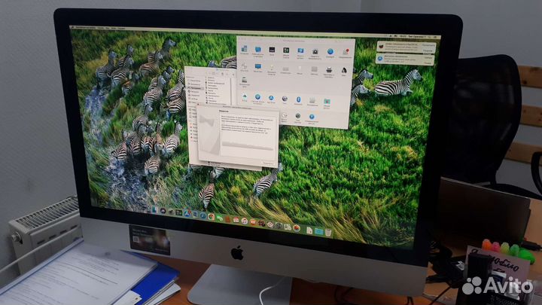Open Calendar from the Dock
This screenshot has height=305, width=542.
point(236,220)
